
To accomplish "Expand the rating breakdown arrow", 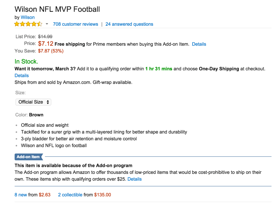I will tap(47, 24).
